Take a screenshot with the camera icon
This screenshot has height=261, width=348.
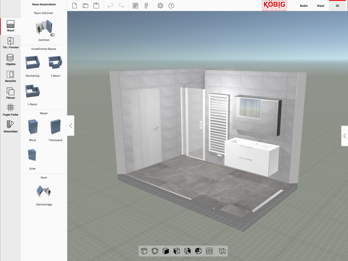point(209,251)
